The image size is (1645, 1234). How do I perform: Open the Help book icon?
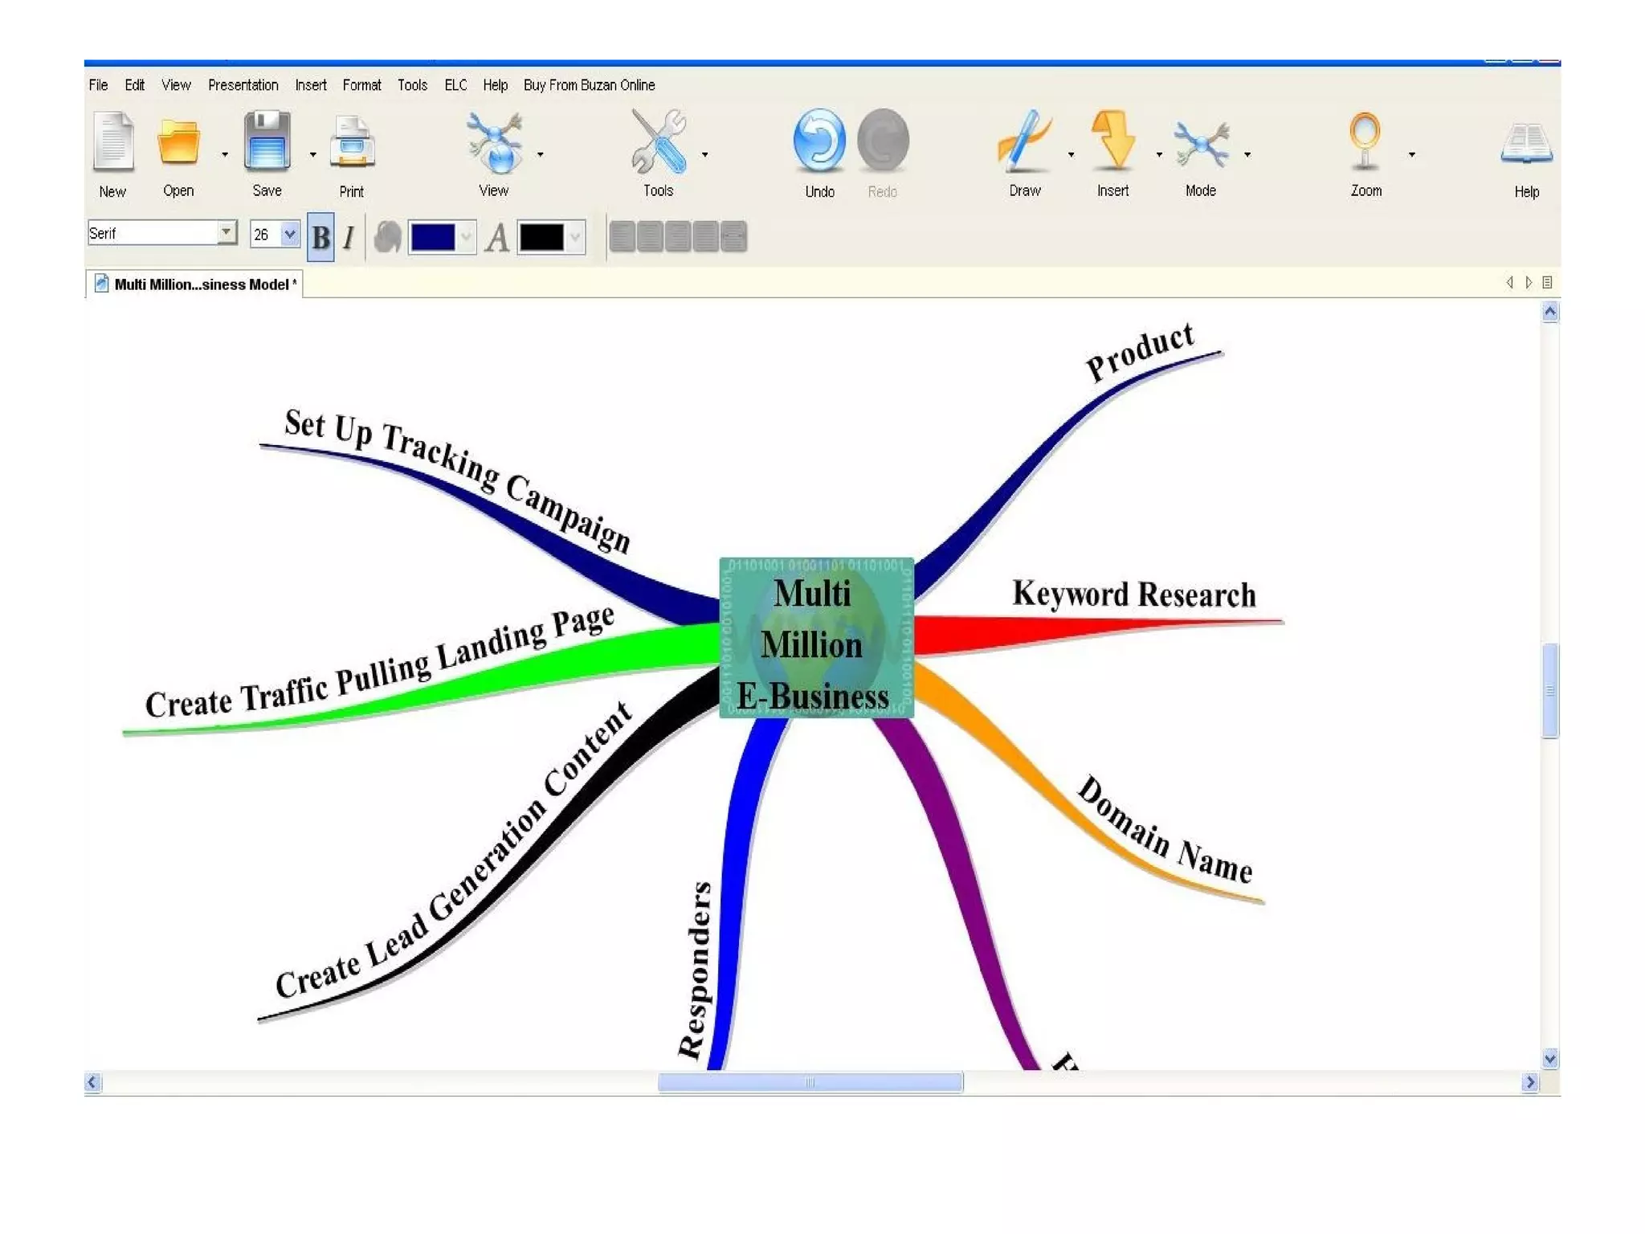1525,145
